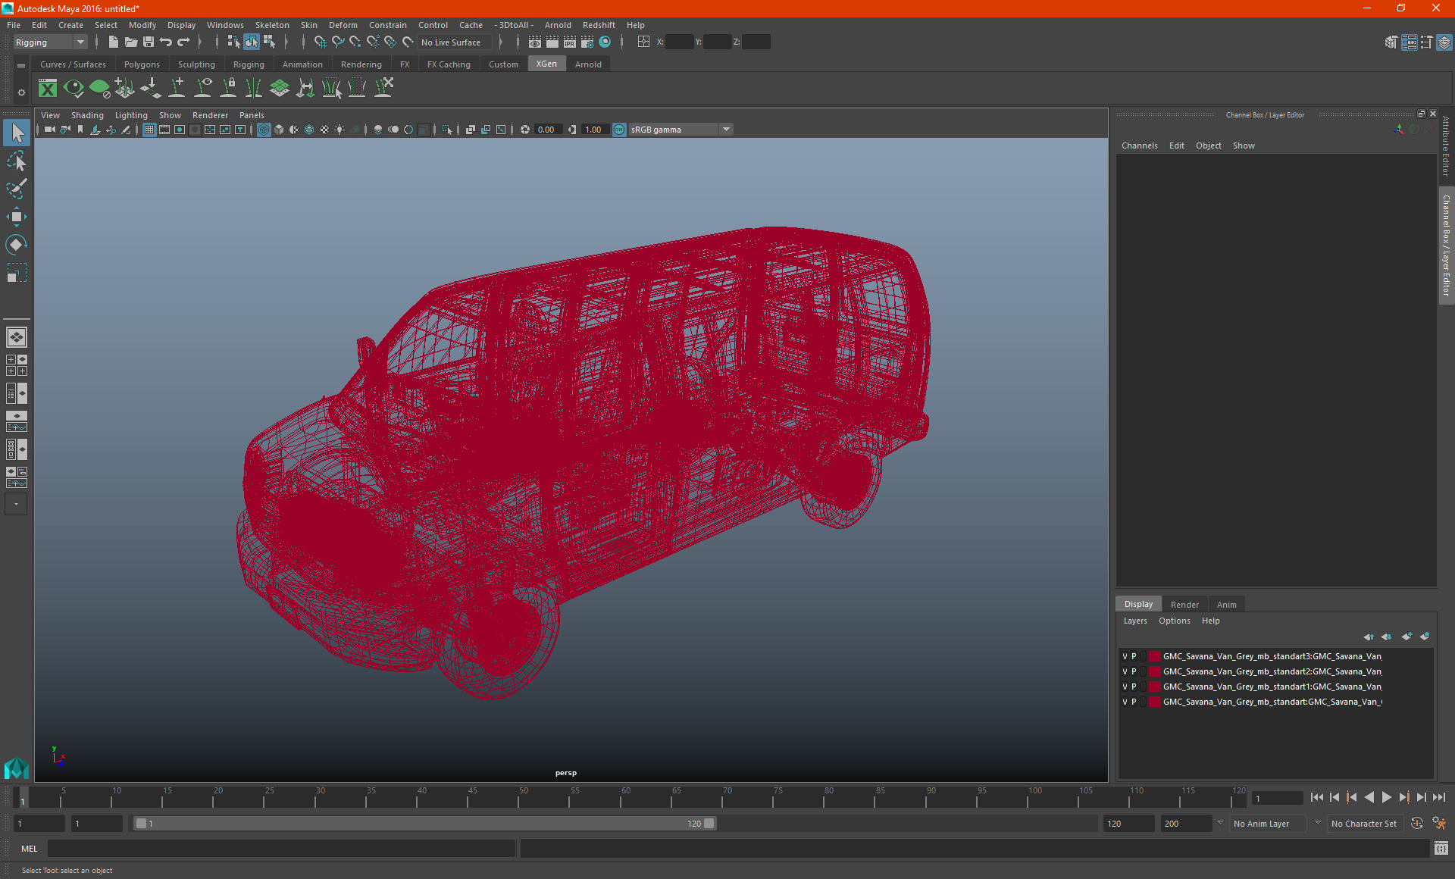Click the range slider end handle at 120
The width and height of the screenshot is (1455, 879).
709,824
